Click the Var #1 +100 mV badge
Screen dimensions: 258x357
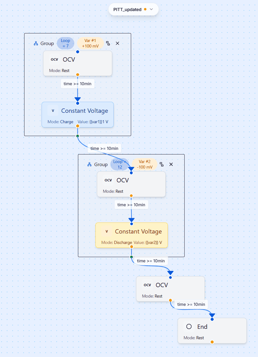click(x=90, y=43)
